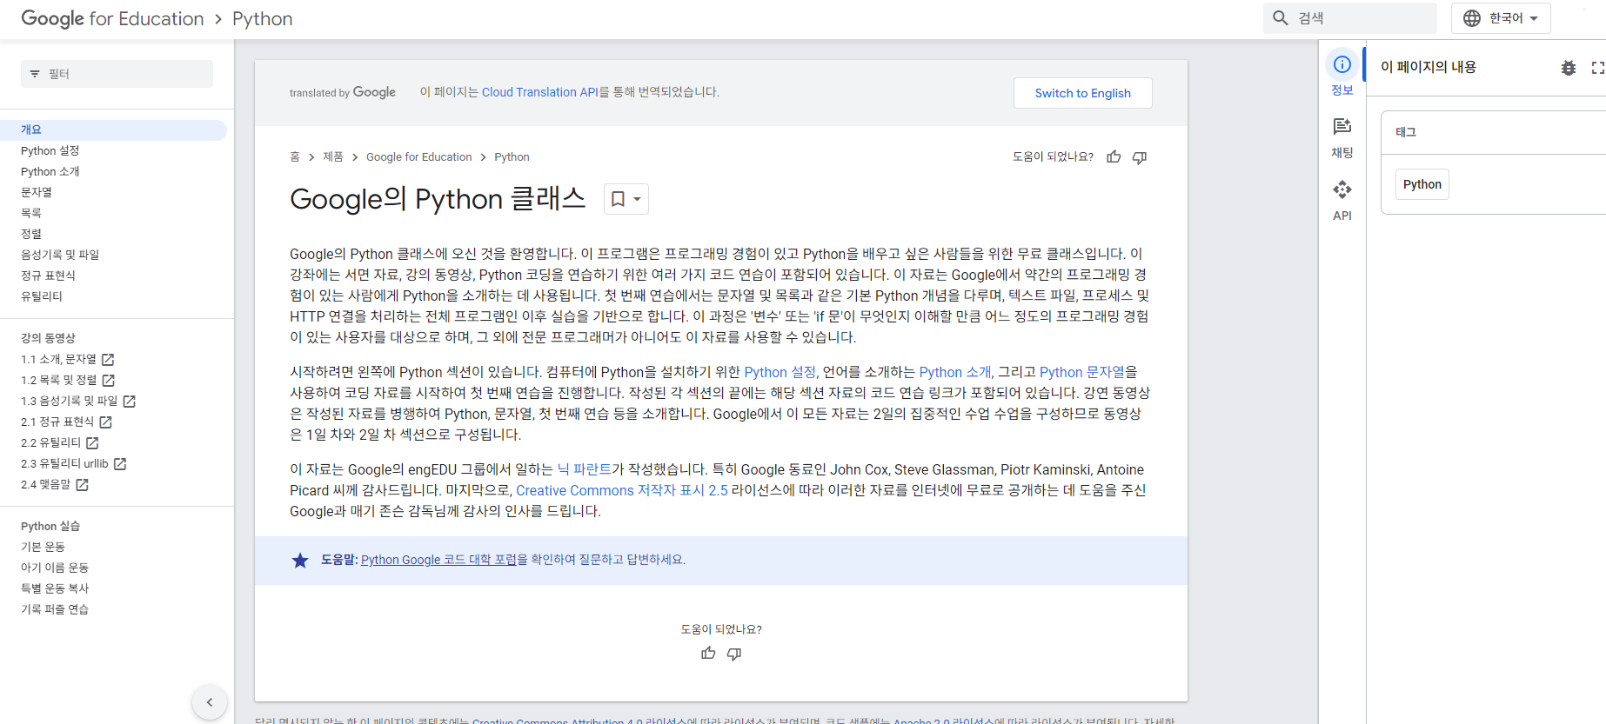1606x724 pixels.
Task: Open the language globe selector
Action: pyautogui.click(x=1472, y=18)
